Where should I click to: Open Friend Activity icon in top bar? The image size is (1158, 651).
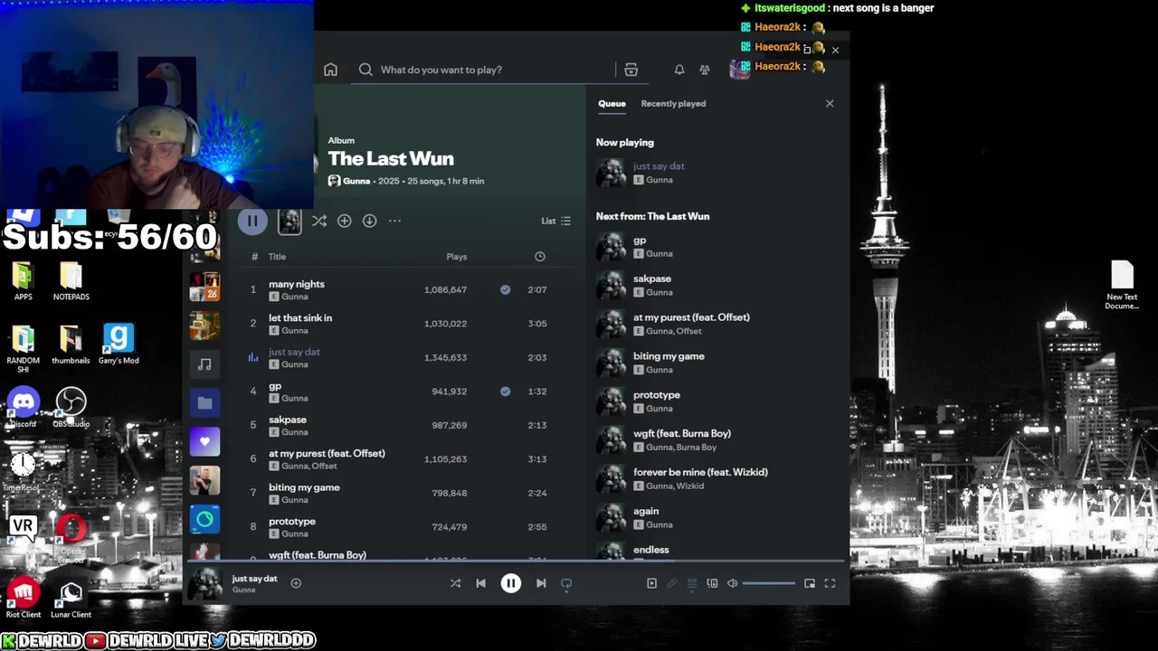tap(705, 70)
